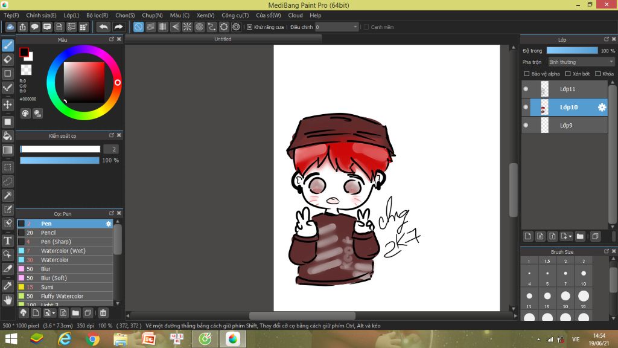Click the Độ trong opacity slider
Viewport: 618px width, 348px height.
572,51
